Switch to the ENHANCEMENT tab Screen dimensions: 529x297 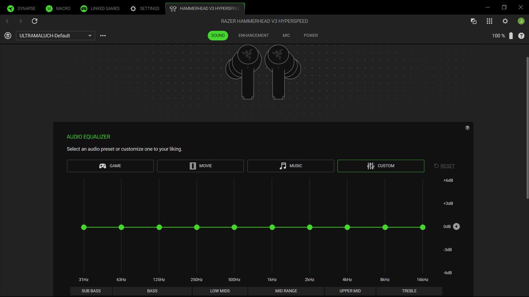coord(253,35)
